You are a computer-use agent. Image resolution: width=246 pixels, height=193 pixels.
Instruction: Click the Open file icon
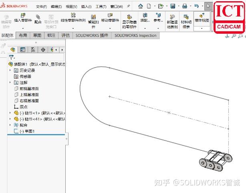[x=161, y=6]
